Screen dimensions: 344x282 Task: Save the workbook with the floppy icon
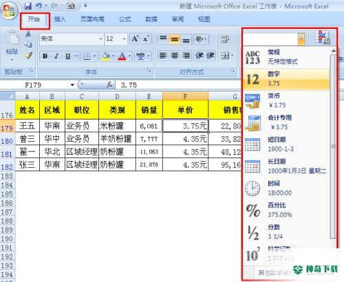(x=28, y=6)
